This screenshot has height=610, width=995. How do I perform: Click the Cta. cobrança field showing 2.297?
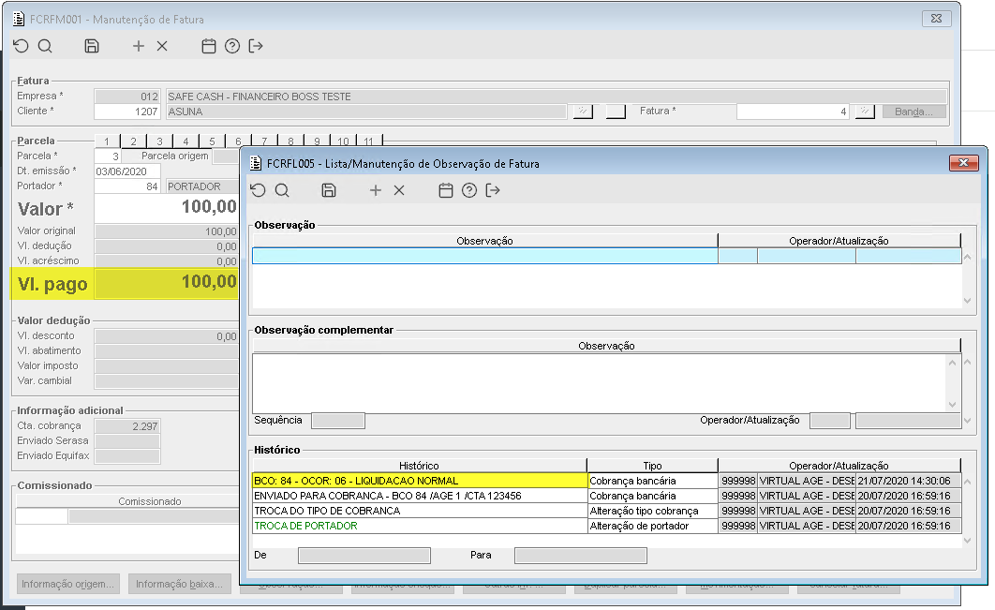click(x=126, y=426)
